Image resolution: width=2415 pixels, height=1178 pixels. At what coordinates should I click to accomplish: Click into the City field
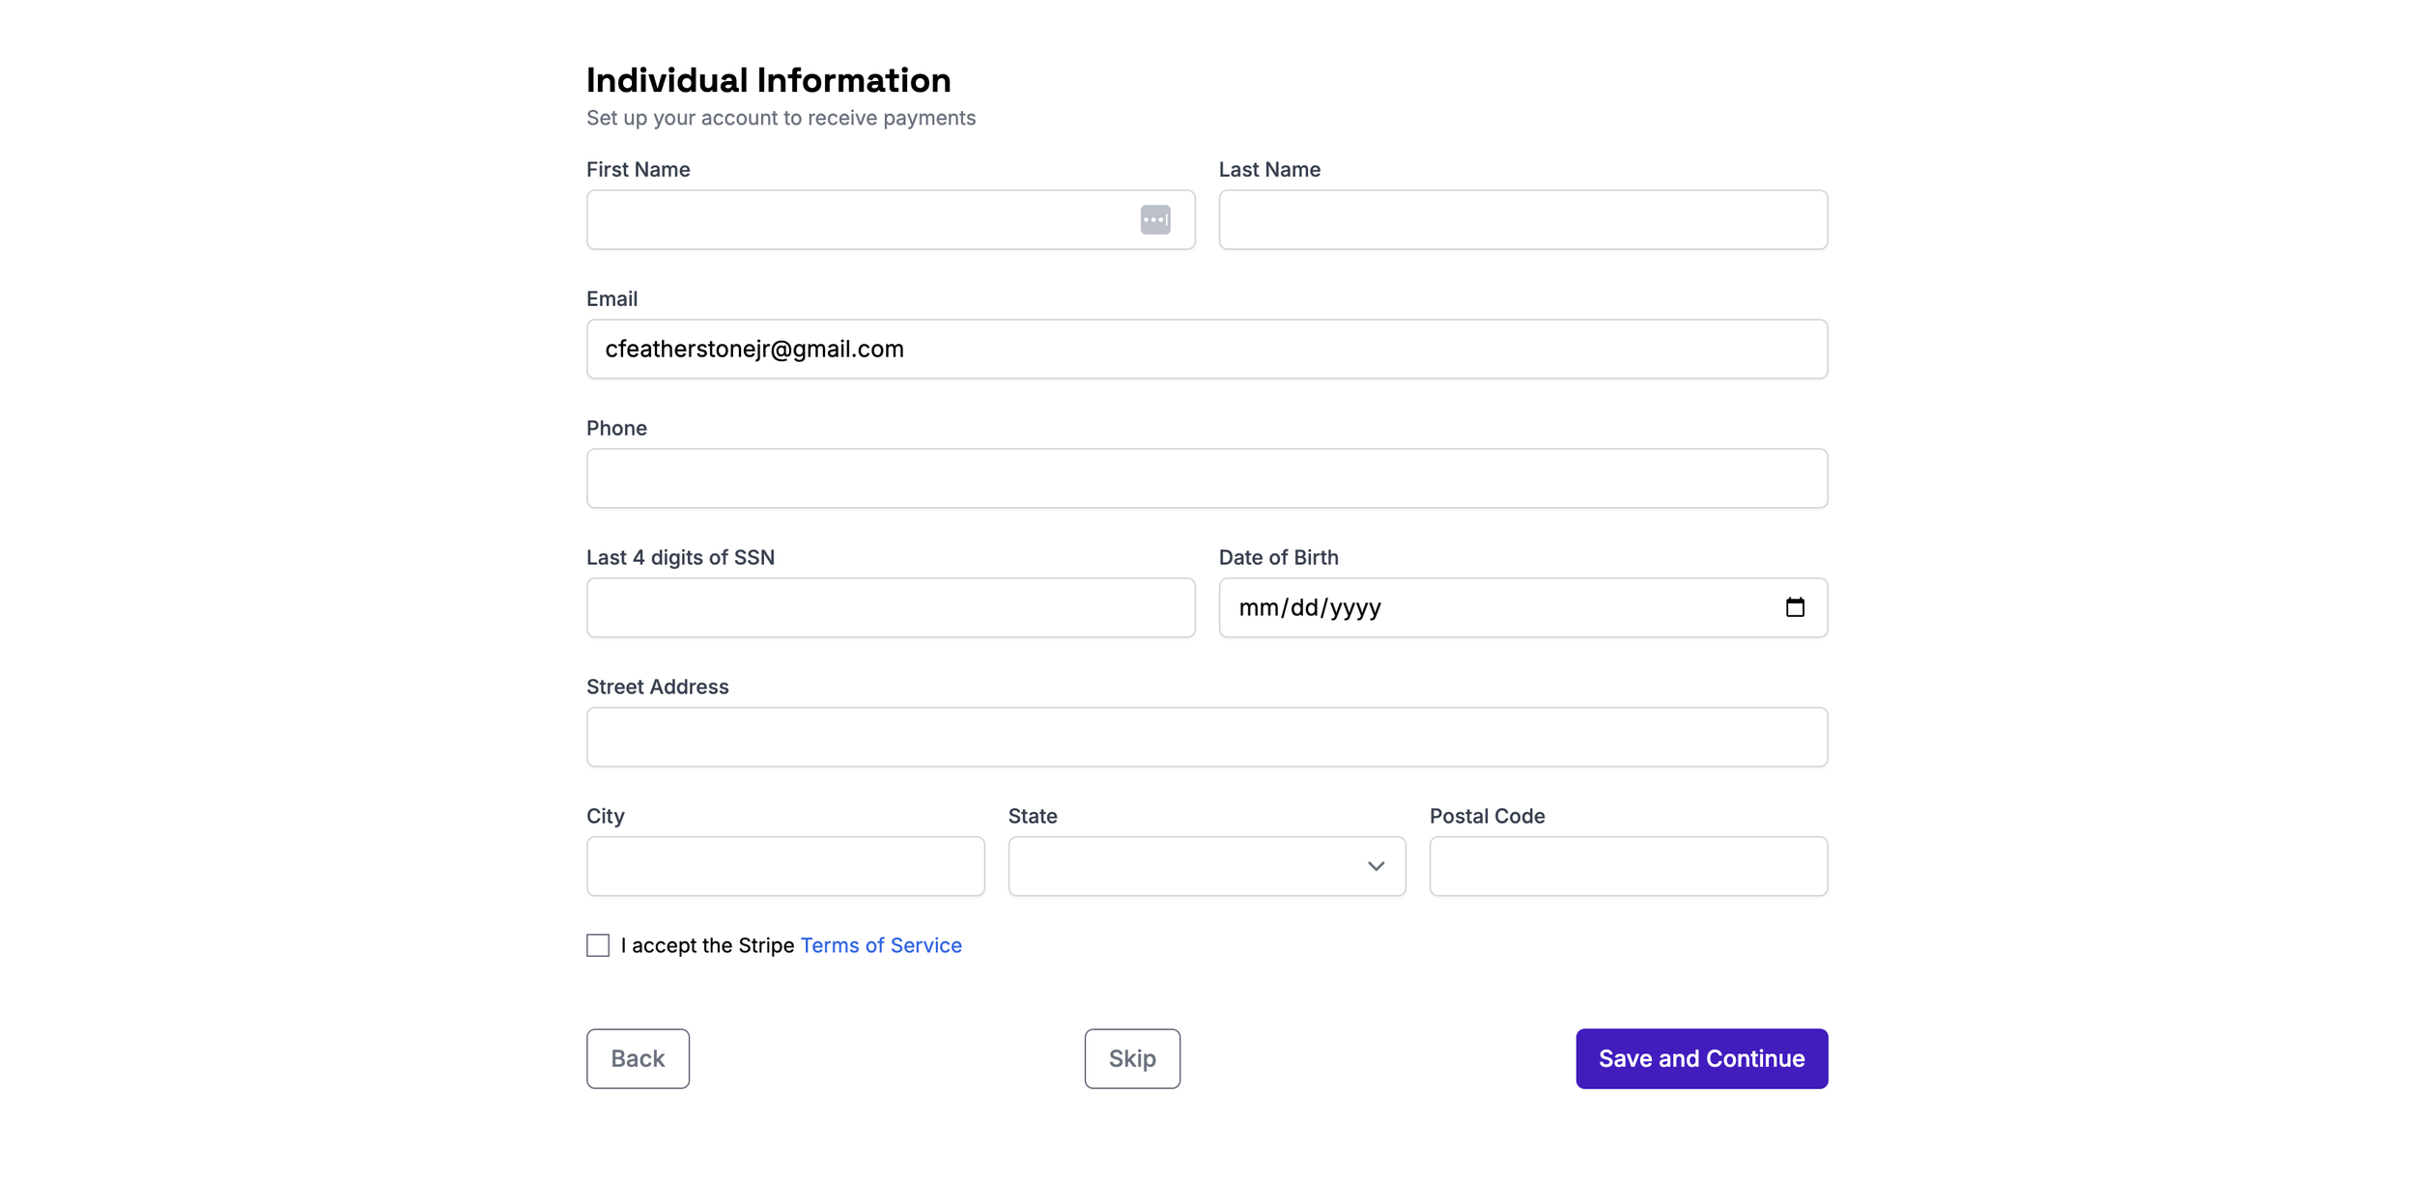coord(785,866)
